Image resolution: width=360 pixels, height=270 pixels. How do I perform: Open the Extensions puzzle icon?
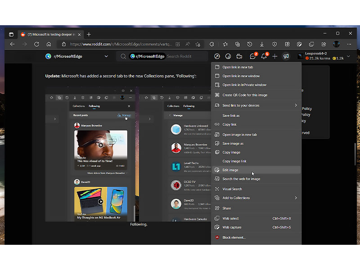[211, 44]
